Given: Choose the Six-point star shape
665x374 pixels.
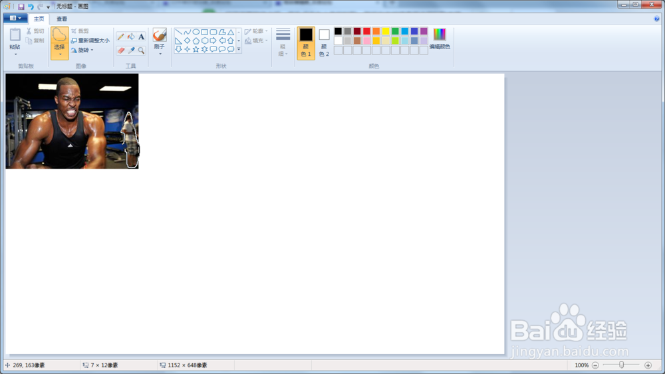Looking at the screenshot, I should click(204, 49).
